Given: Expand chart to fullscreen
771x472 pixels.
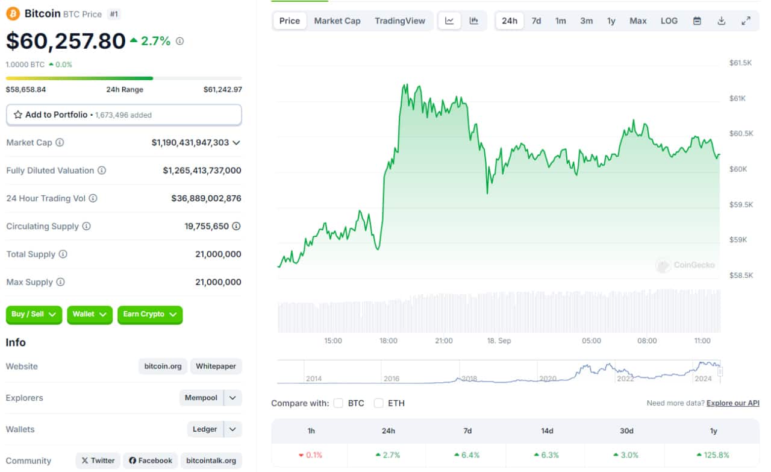Looking at the screenshot, I should pos(746,20).
